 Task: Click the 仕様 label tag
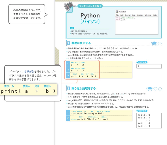[72, 28]
